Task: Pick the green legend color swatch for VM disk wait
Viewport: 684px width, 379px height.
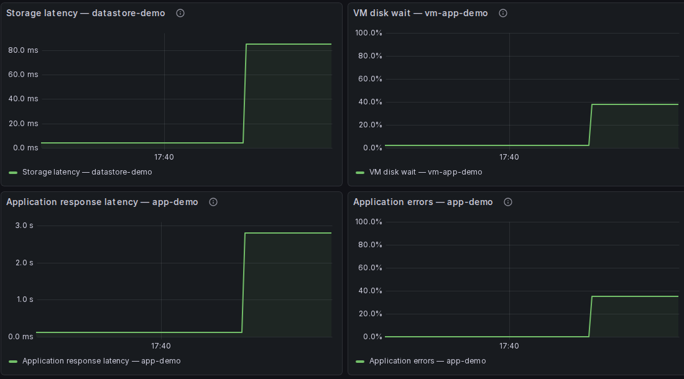Action: coord(360,173)
